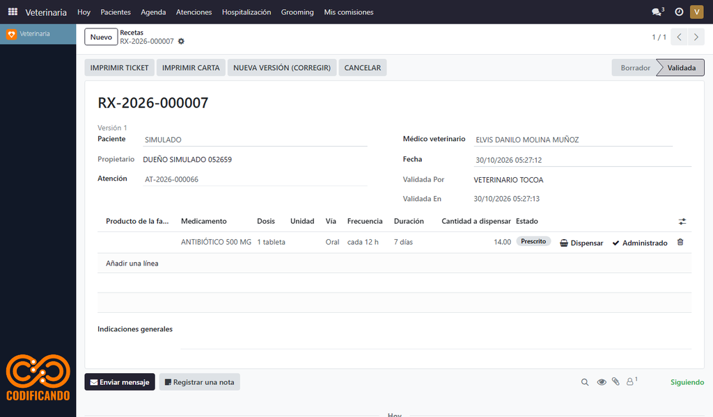The height and width of the screenshot is (417, 713).
Task: Open the Paciente dropdown field
Action: coord(255,140)
